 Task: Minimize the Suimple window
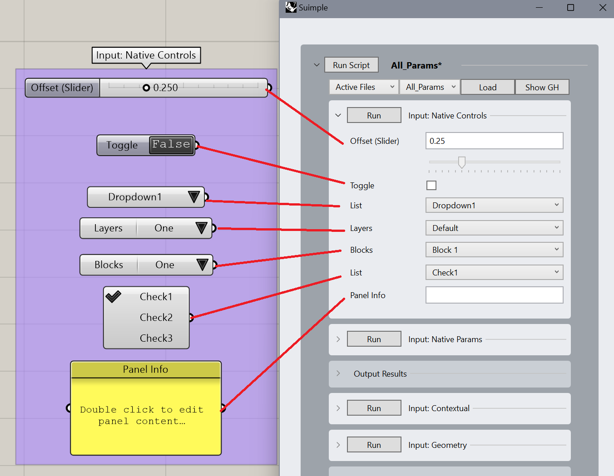click(x=539, y=8)
